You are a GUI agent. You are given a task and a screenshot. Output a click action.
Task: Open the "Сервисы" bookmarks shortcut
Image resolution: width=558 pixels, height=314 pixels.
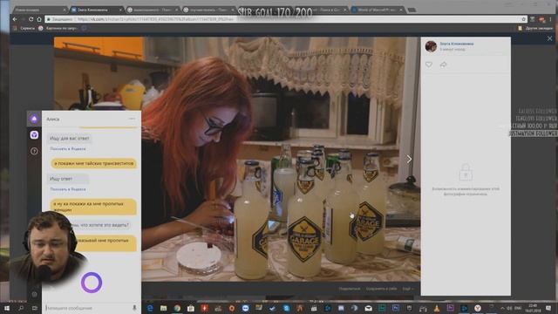[x=24, y=28]
